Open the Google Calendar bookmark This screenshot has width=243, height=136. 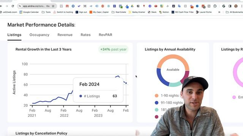click(29, 12)
